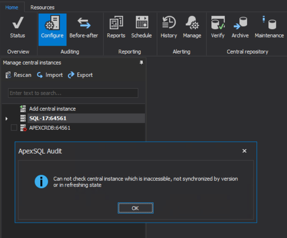Click the Rescan button
The height and width of the screenshot is (238, 287).
[x=18, y=75]
